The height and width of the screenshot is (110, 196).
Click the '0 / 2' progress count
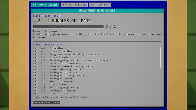click(x=111, y=26)
